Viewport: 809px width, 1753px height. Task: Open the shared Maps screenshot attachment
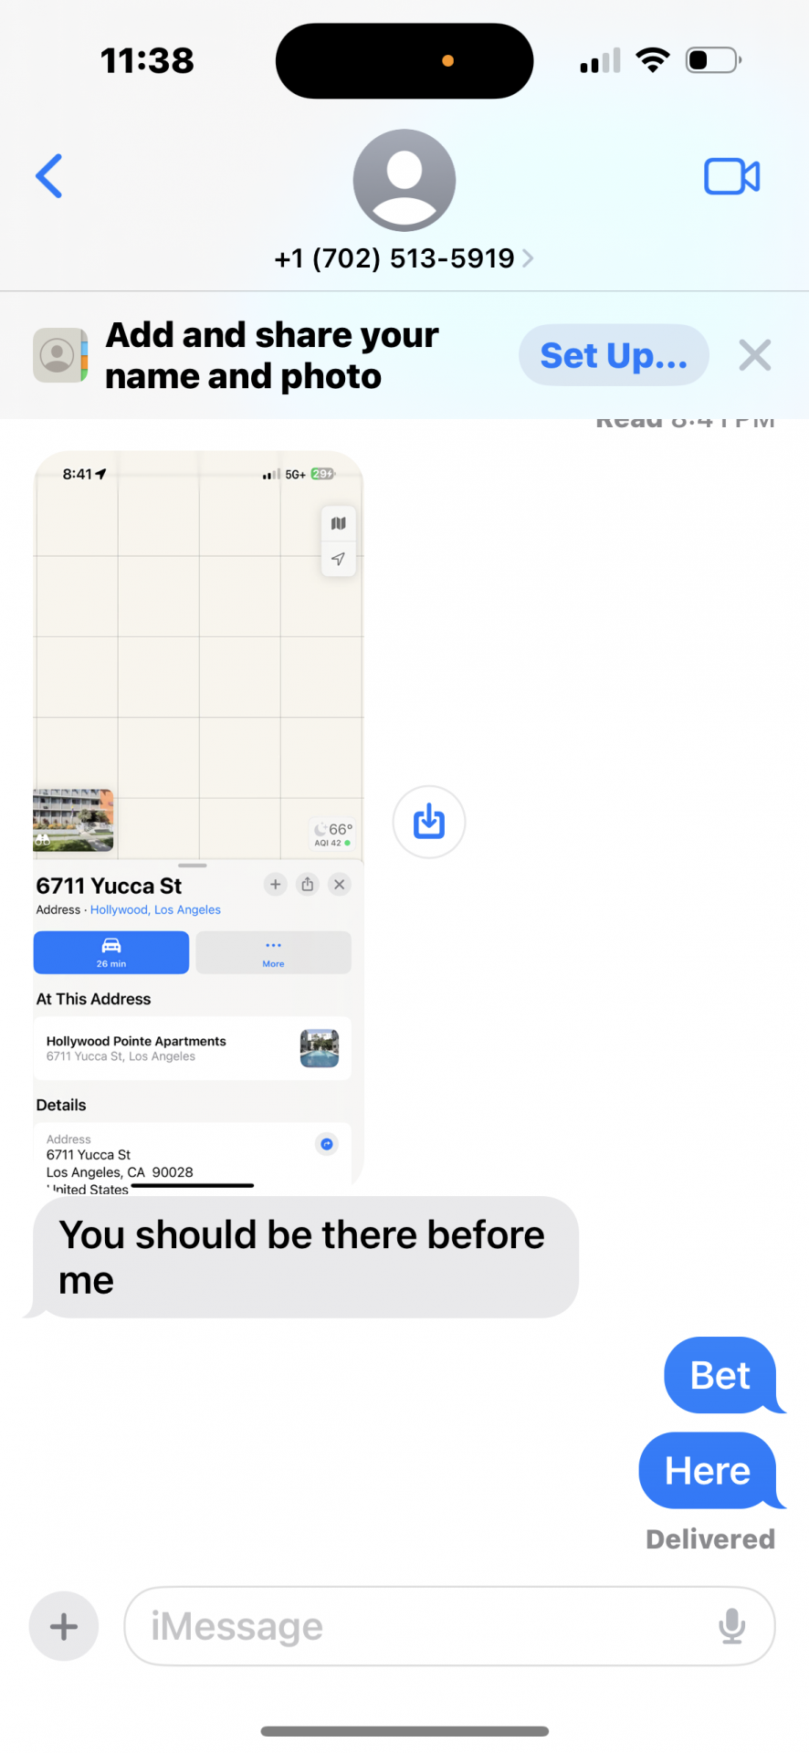click(198, 819)
